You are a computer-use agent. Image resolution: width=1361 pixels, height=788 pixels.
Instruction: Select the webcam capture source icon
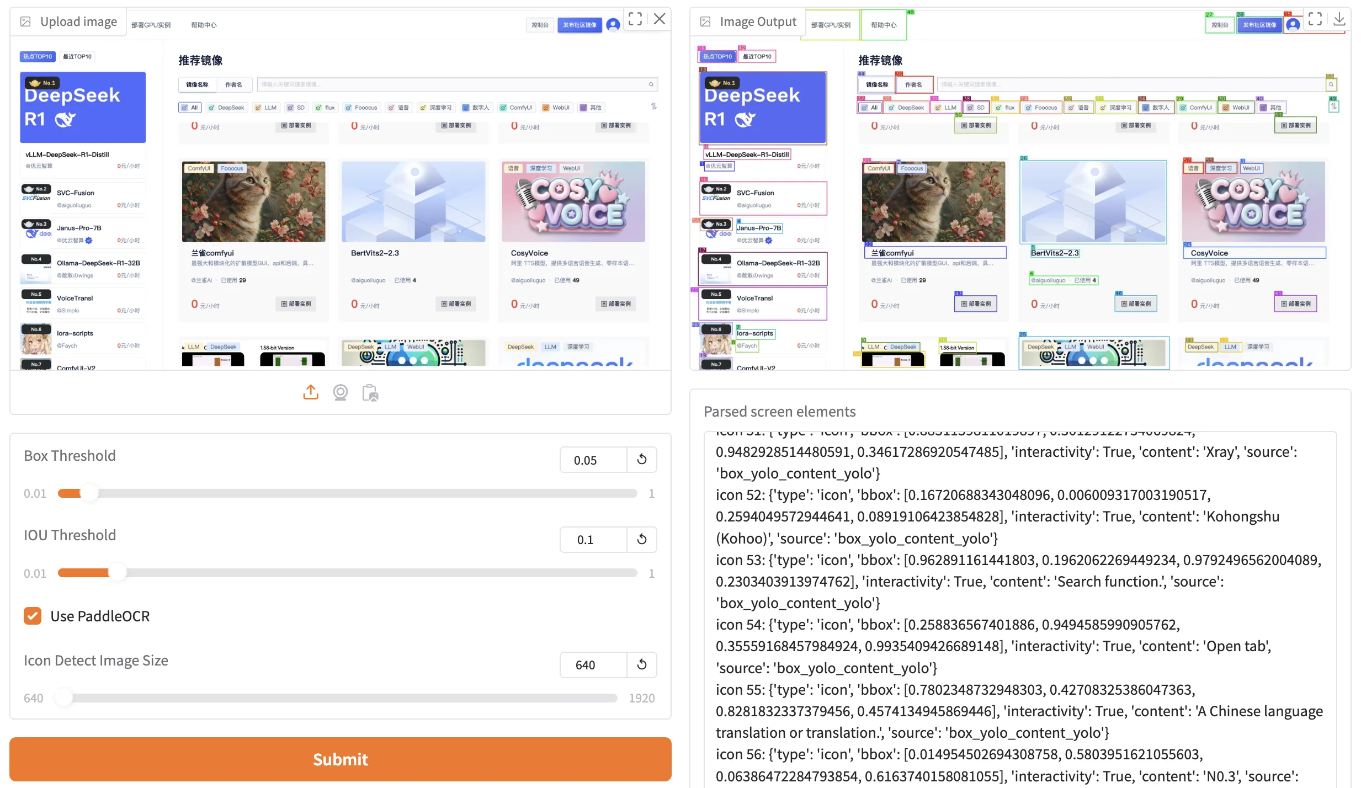(341, 392)
